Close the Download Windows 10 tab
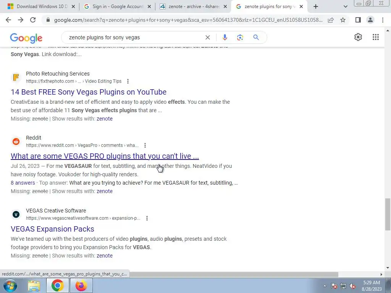Viewport: 391px width, 293px height. [x=73, y=7]
